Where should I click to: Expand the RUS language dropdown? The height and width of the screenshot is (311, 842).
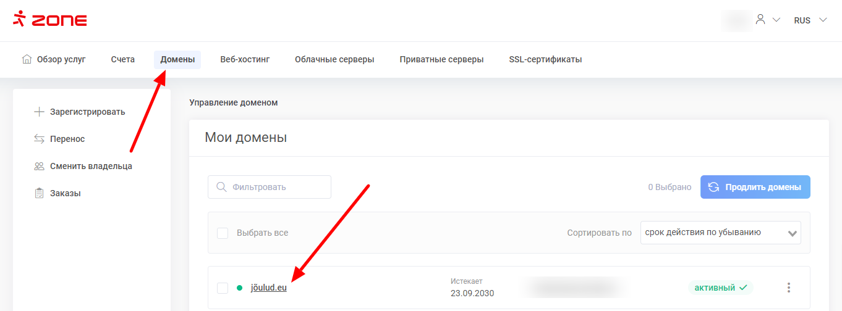pyautogui.click(x=810, y=20)
